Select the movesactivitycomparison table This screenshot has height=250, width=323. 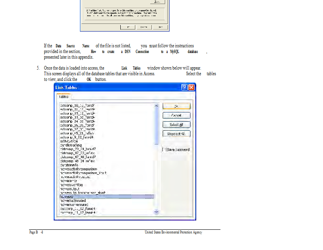78,169
